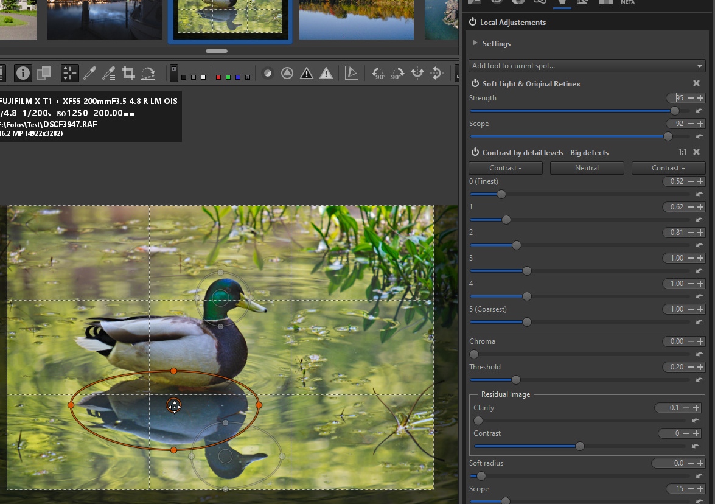
Task: Toggle clipped highlights warning indicator
Action: [326, 73]
